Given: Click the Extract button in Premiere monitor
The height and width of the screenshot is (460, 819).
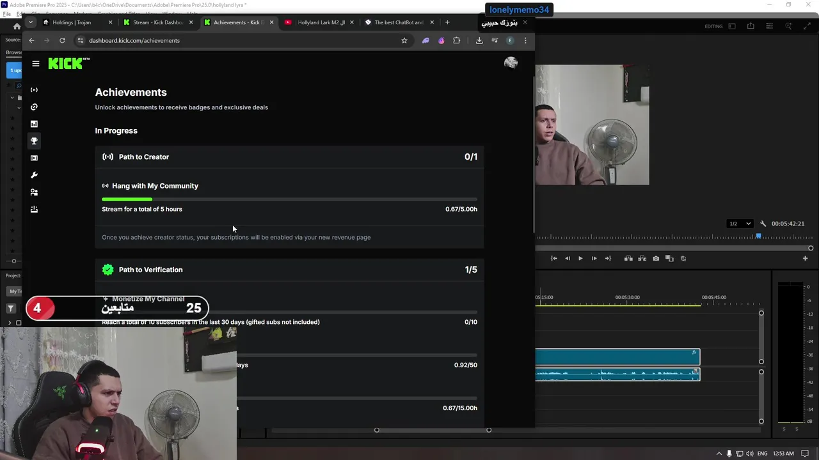Looking at the screenshot, I should pos(642,259).
